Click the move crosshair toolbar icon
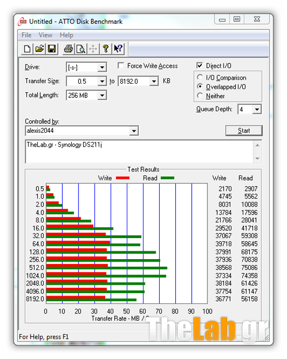287x359 pixels. click(x=93, y=49)
